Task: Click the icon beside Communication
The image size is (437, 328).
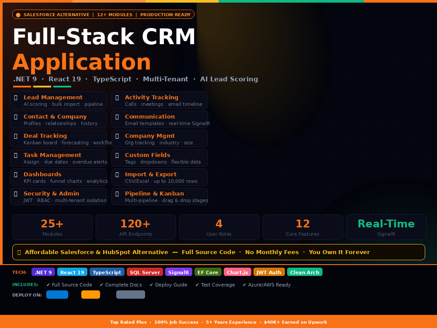Action: pyautogui.click(x=117, y=117)
